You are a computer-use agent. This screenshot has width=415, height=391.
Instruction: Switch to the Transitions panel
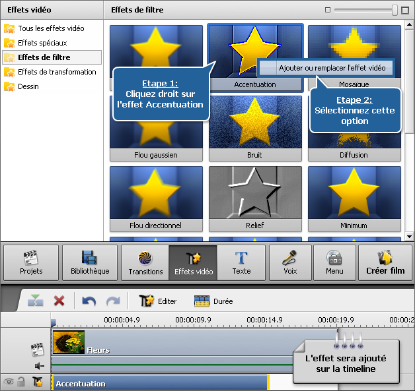[145, 262]
